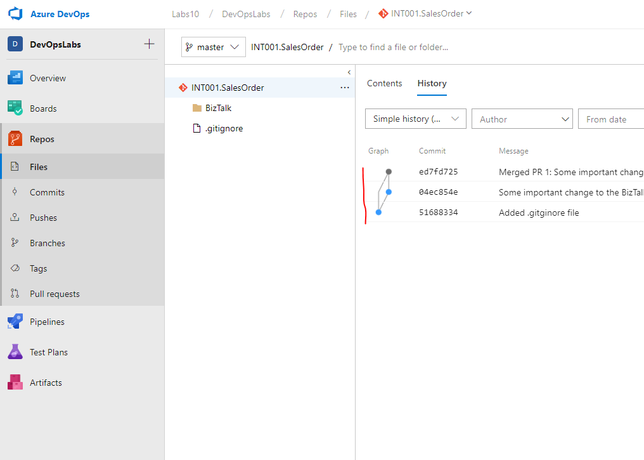Image resolution: width=644 pixels, height=460 pixels.
Task: Open the Overview section icon
Action: point(15,77)
